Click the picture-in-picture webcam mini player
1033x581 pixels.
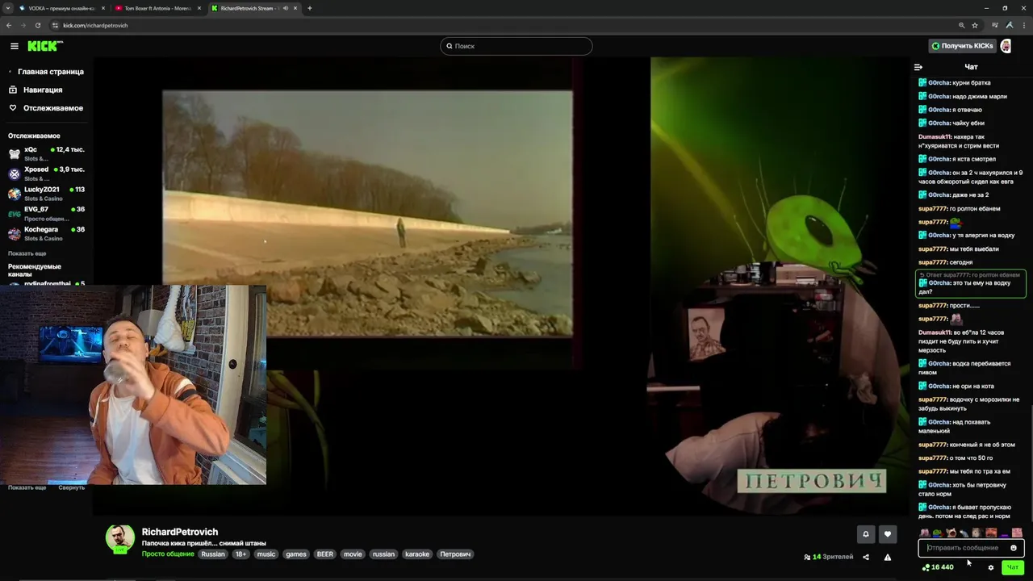[133, 384]
